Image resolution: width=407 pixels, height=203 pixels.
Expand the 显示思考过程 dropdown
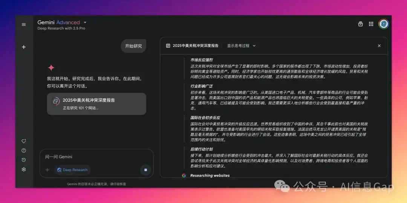[x=242, y=46]
